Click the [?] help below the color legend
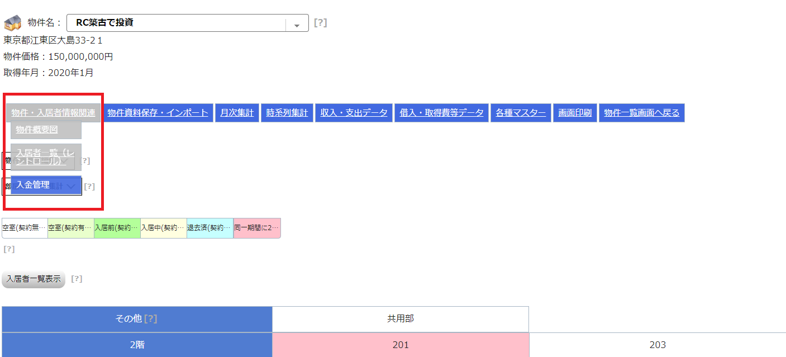The width and height of the screenshot is (786, 357). coord(9,249)
